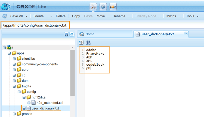Click the Overlay Node ... toolbar button
The height and width of the screenshot is (117, 204).
[148, 16]
